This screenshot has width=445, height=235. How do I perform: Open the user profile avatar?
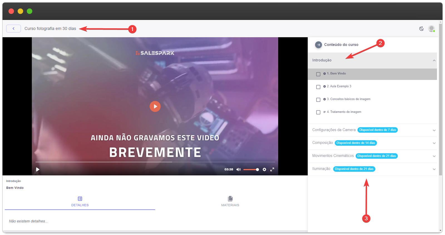[431, 29]
